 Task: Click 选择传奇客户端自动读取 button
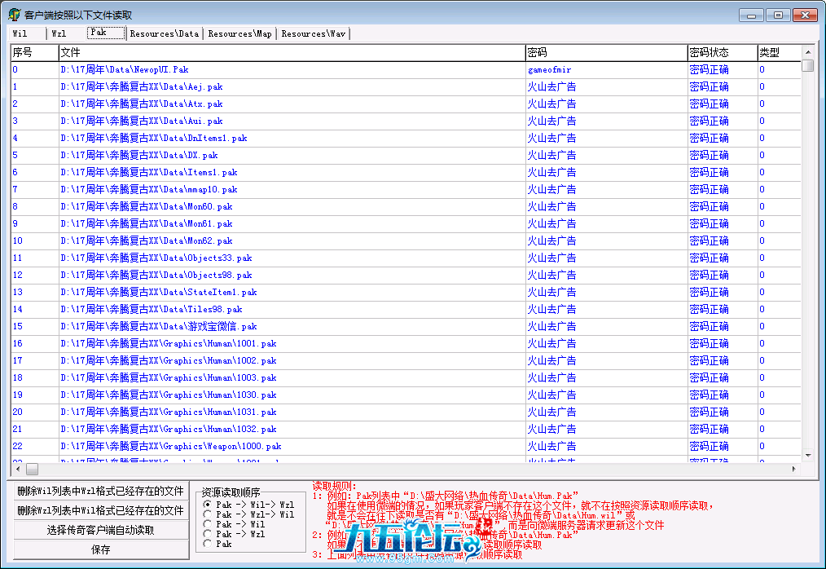[101, 530]
